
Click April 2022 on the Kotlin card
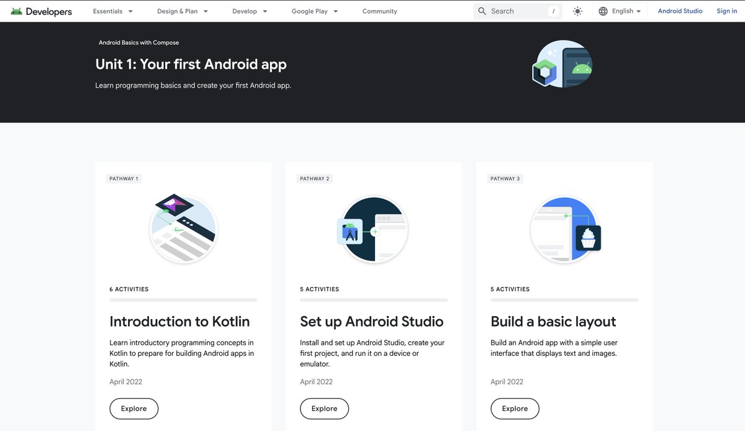point(126,382)
